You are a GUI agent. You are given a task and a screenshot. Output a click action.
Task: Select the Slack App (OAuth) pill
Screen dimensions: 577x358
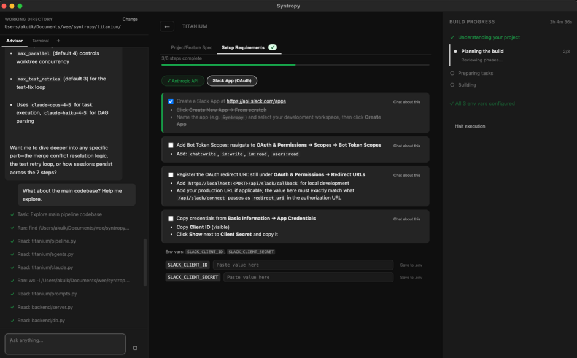tap(232, 80)
